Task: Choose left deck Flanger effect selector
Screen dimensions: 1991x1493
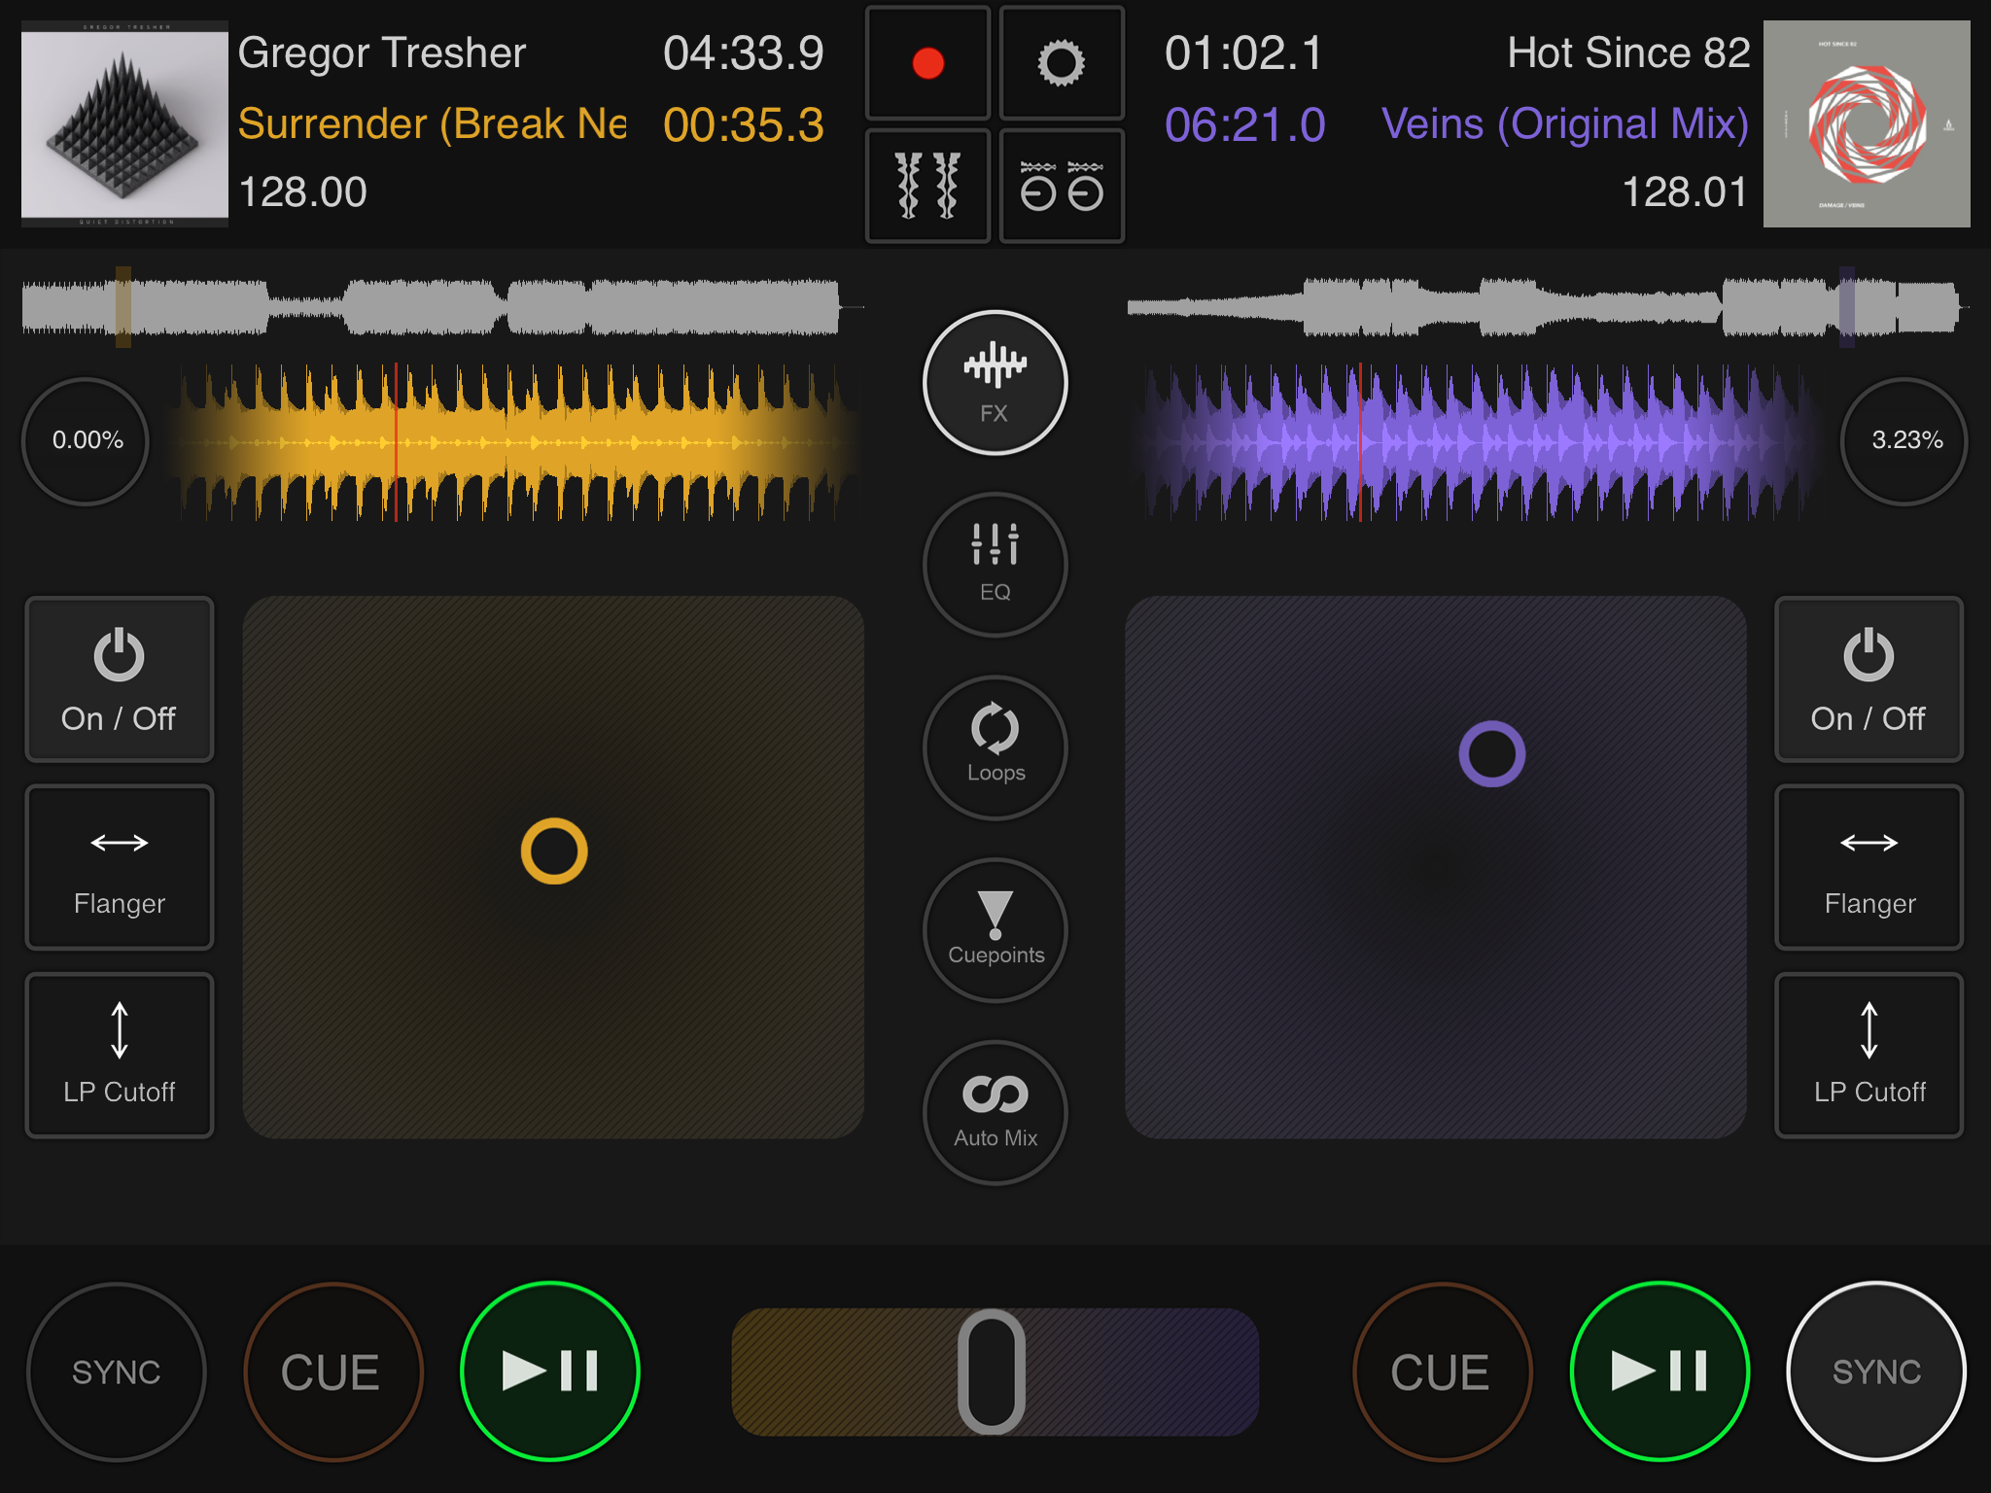Action: tap(119, 867)
